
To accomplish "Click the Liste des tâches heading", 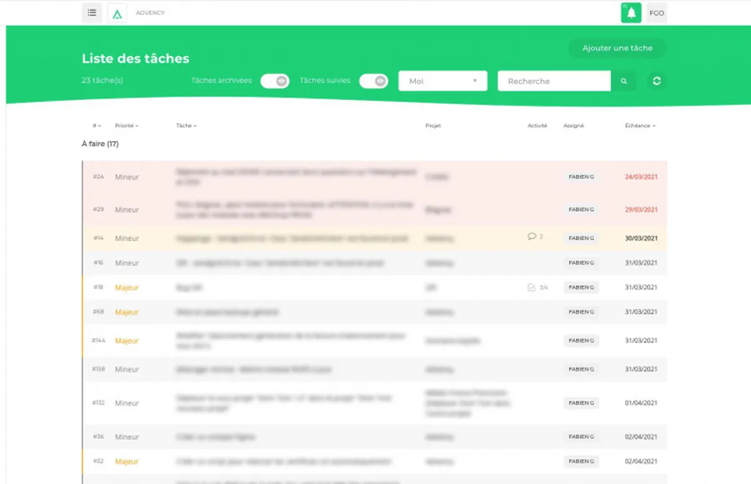I will pyautogui.click(x=136, y=59).
